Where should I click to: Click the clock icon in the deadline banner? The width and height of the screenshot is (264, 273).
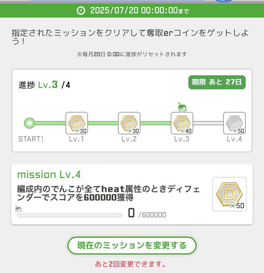[81, 11]
